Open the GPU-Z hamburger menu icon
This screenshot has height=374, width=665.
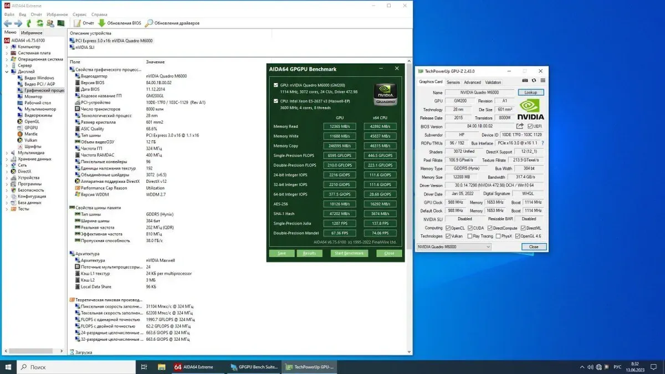543,81
